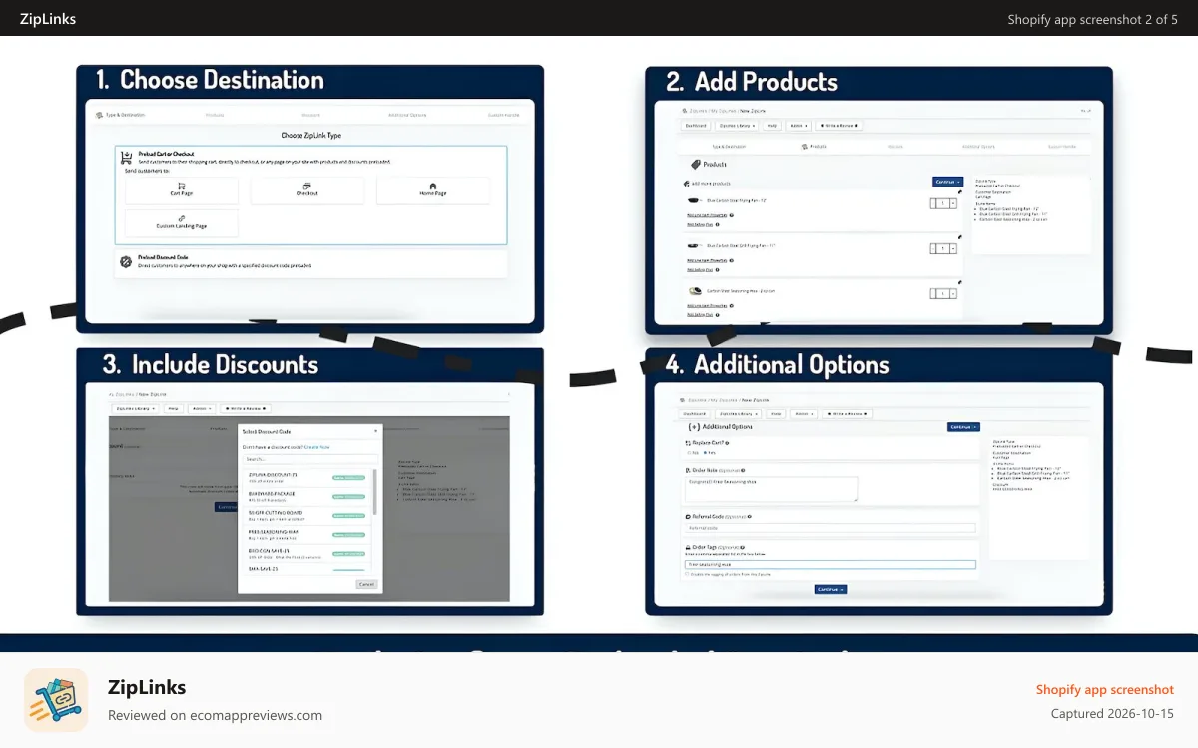1198x748 pixels.
Task: Select the Cart Page destination tile
Action: tap(182, 191)
